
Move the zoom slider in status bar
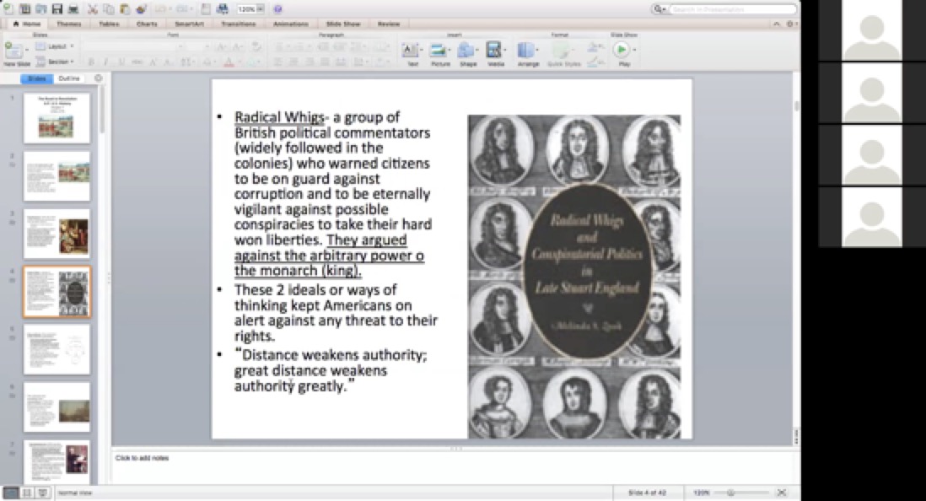(x=731, y=492)
